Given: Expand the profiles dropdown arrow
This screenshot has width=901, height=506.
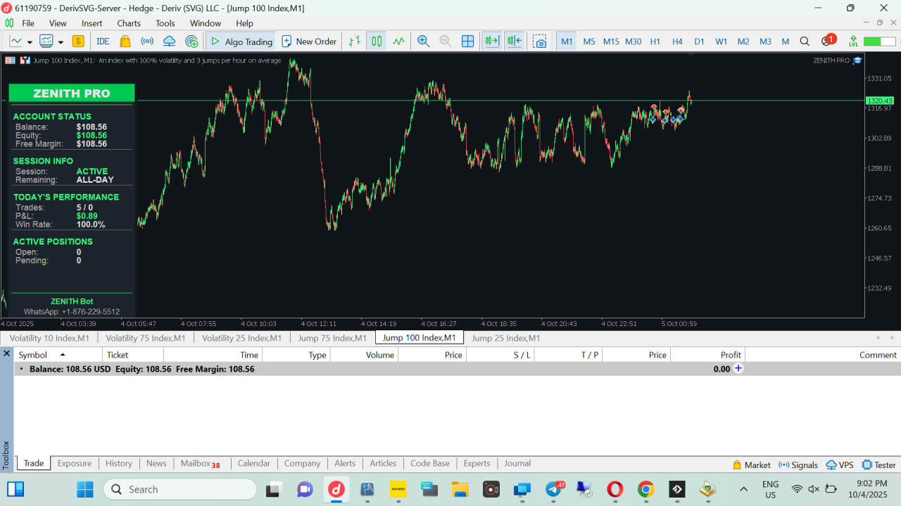Looking at the screenshot, I should pos(61,42).
